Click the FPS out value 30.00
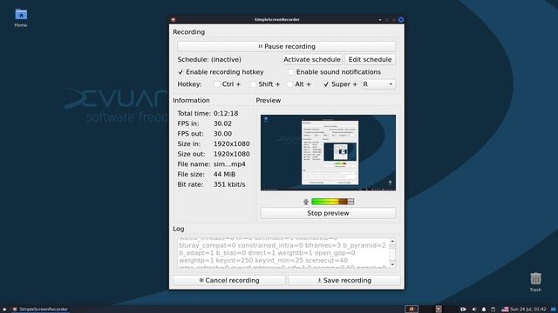This screenshot has width=558, height=313. [x=222, y=134]
